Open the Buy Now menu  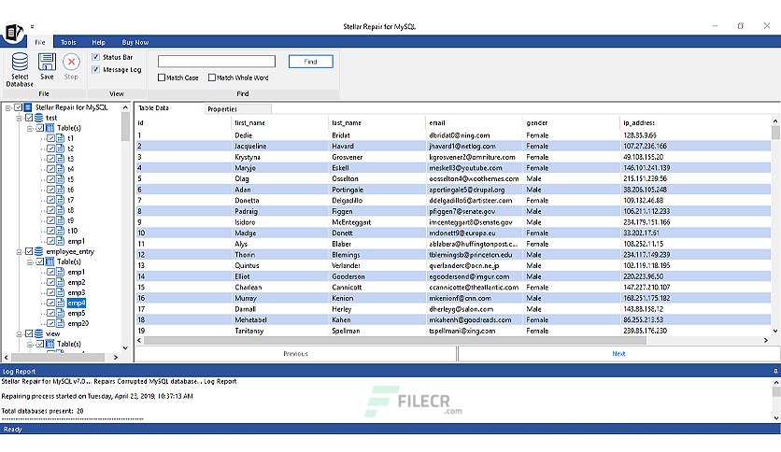135,42
